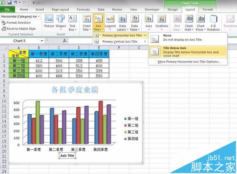The height and width of the screenshot is (174, 237).
Task: Open the Primary Horizontal Axis Title submenu
Action: click(120, 36)
